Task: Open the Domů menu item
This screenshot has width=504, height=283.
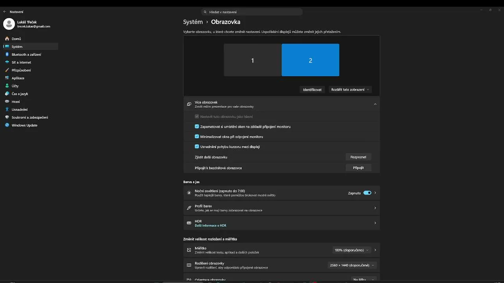Action: pos(31,39)
